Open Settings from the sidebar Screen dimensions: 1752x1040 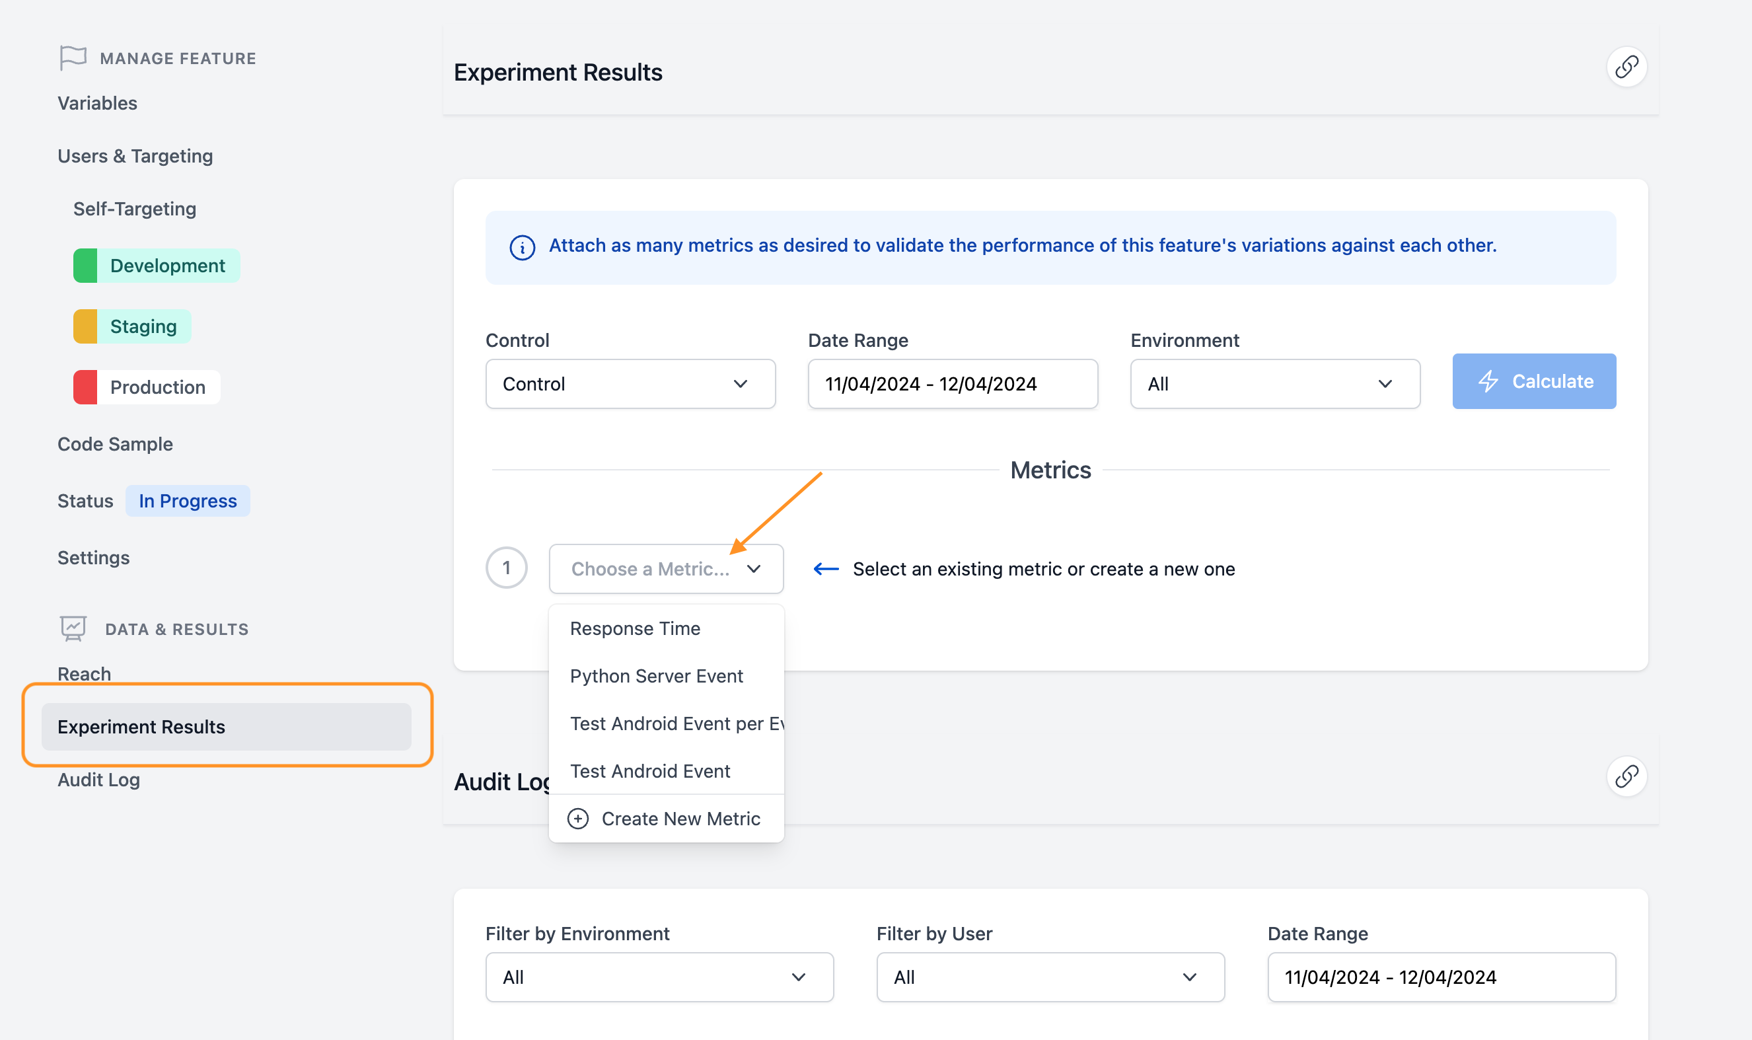pyautogui.click(x=93, y=557)
